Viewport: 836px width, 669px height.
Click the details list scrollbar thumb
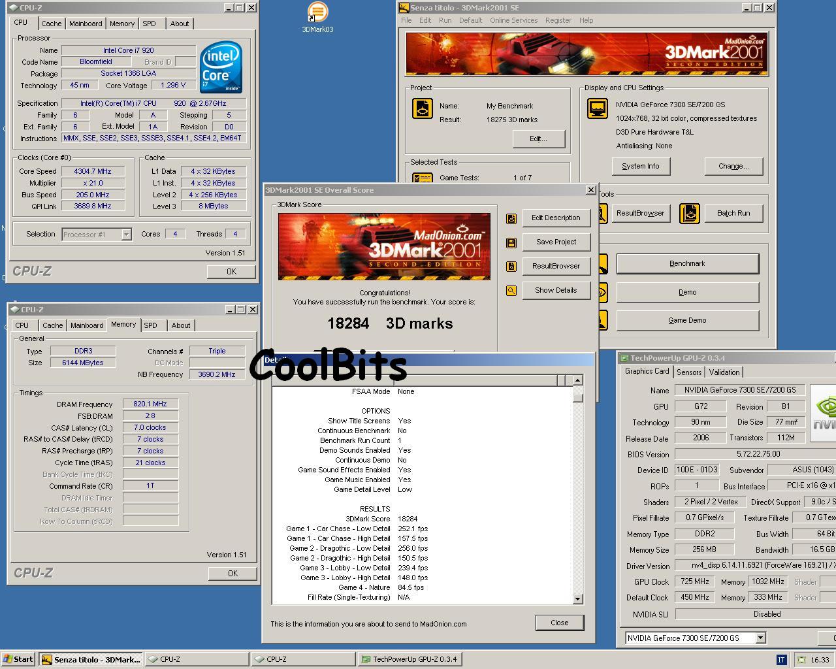577,397
